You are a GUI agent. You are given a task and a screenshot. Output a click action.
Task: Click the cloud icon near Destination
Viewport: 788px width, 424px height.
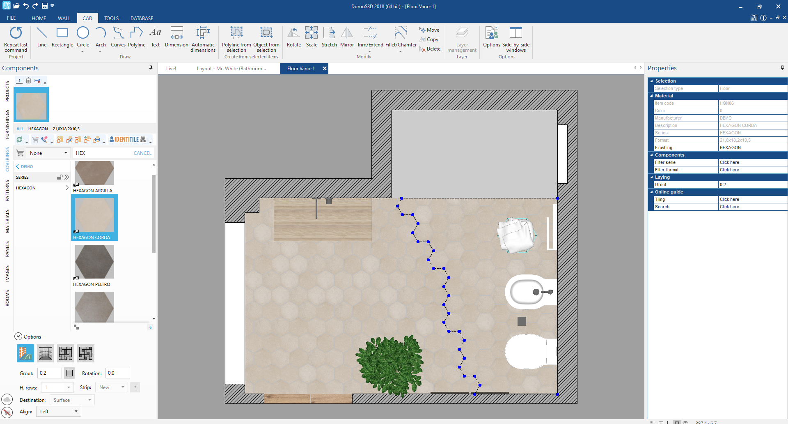(x=7, y=399)
